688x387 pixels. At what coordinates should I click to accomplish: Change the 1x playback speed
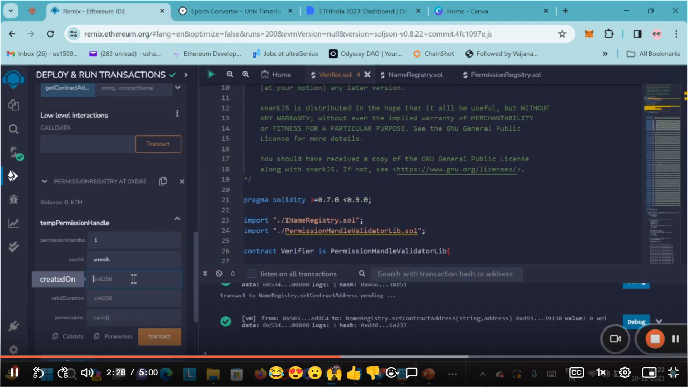(601, 372)
